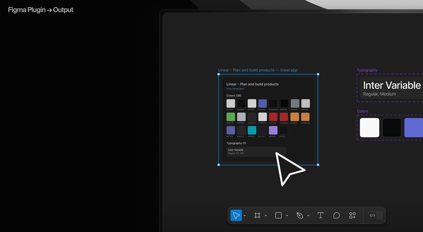Select the large blue swatch in the Colors frame
This screenshot has width=423, height=232.
414,127
